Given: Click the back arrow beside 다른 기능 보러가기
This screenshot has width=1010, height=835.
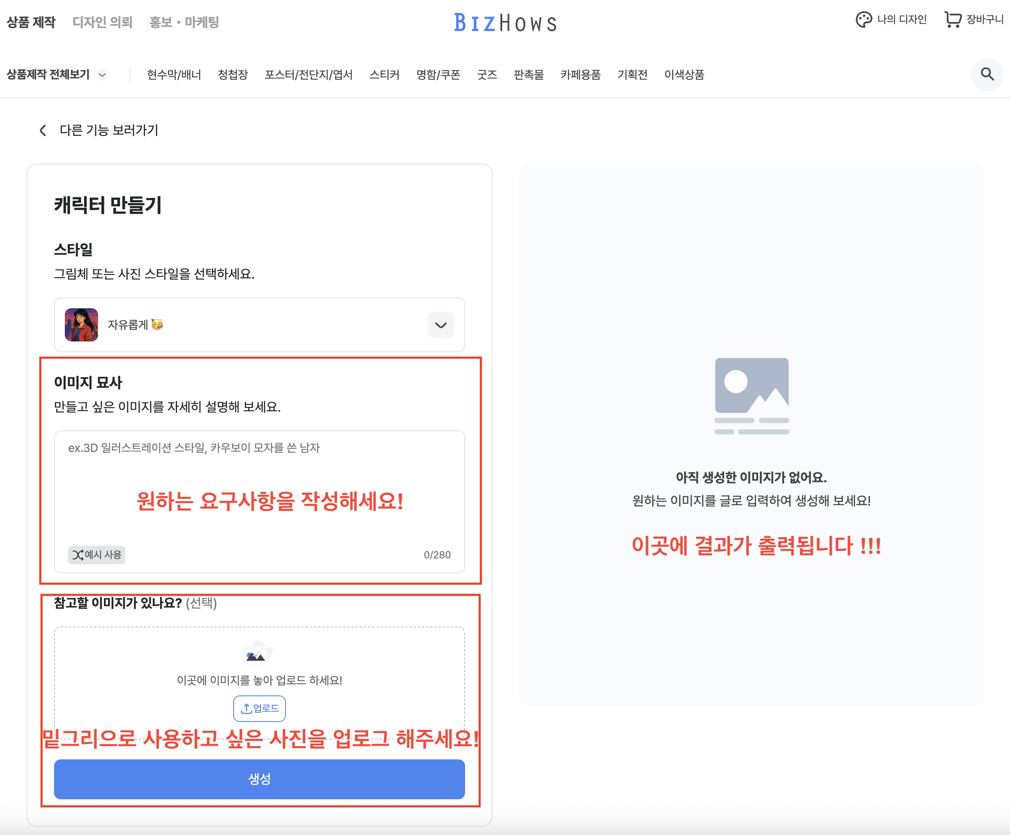Looking at the screenshot, I should point(43,130).
